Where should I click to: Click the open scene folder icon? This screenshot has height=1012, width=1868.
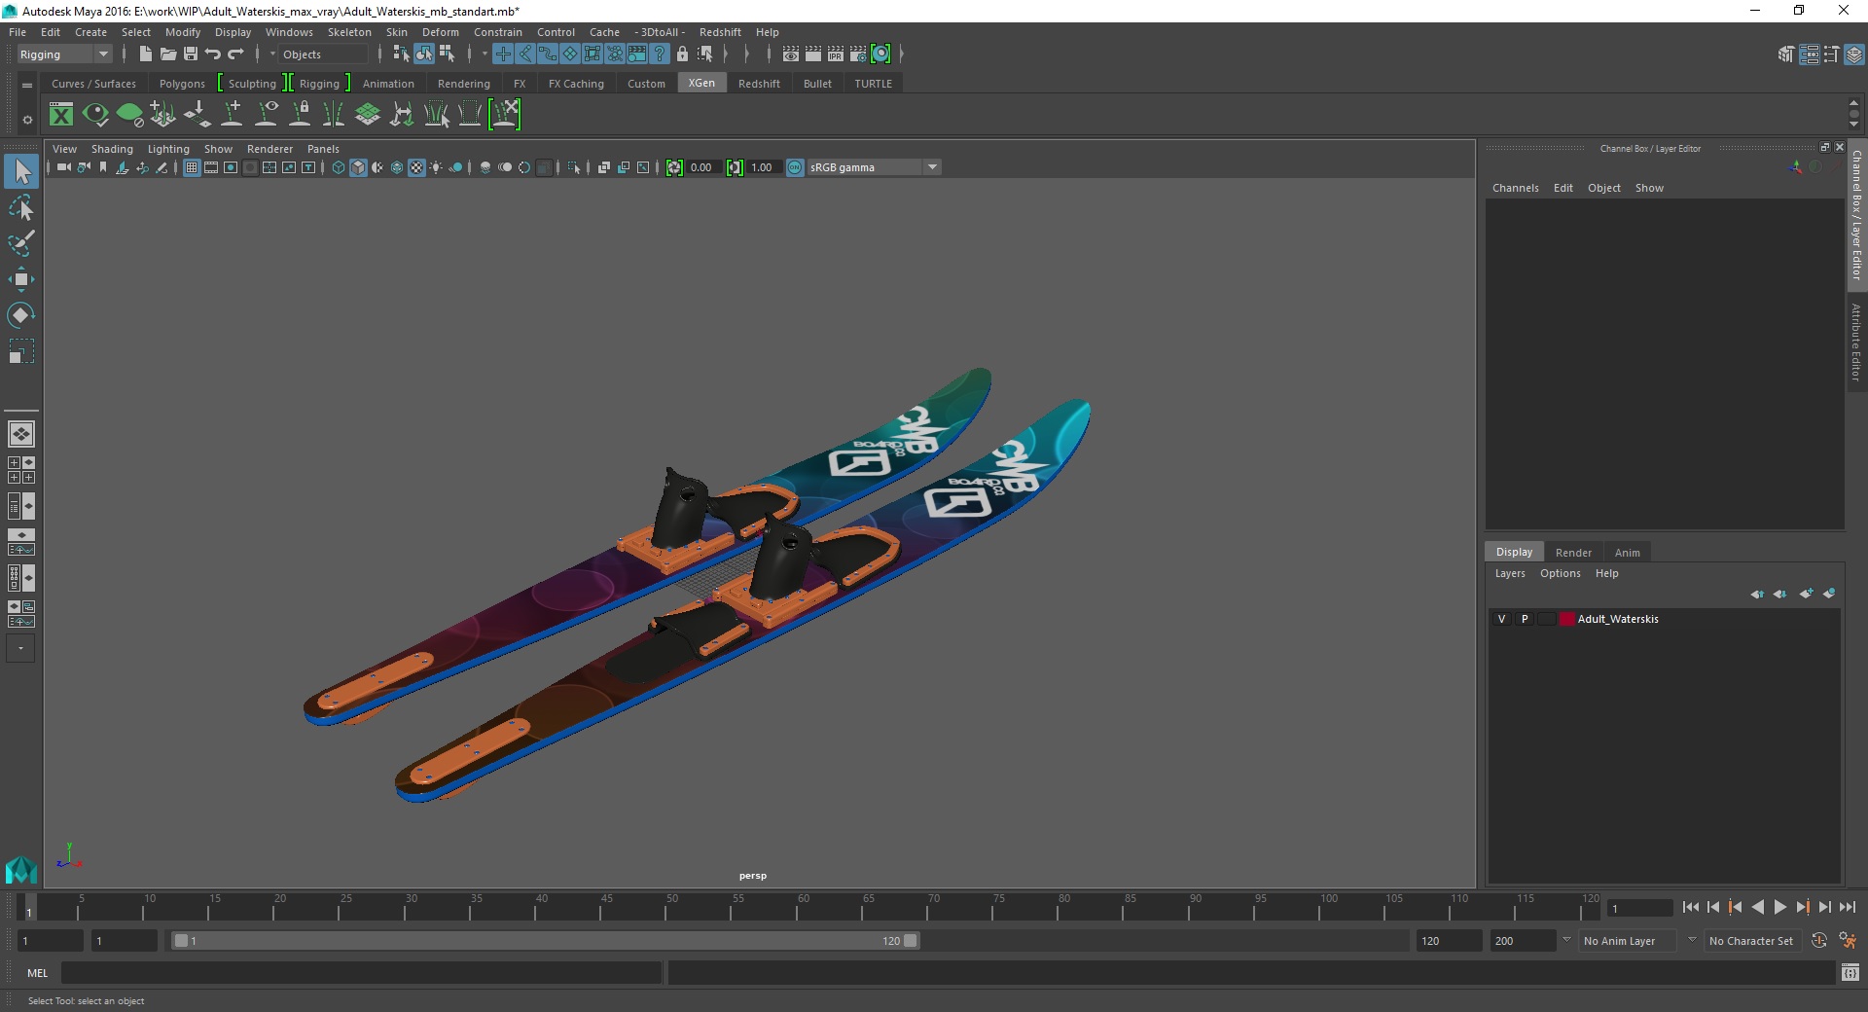(167, 54)
